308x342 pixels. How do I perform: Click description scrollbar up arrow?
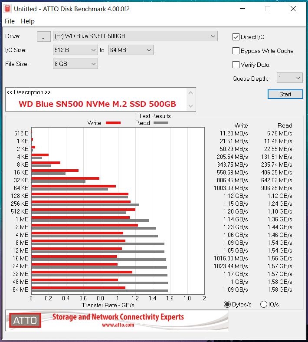191,93
